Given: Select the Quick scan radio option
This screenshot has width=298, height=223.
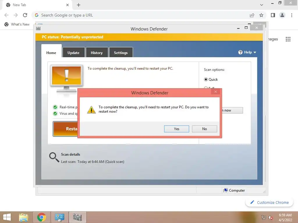Looking at the screenshot, I should pyautogui.click(x=206, y=80).
